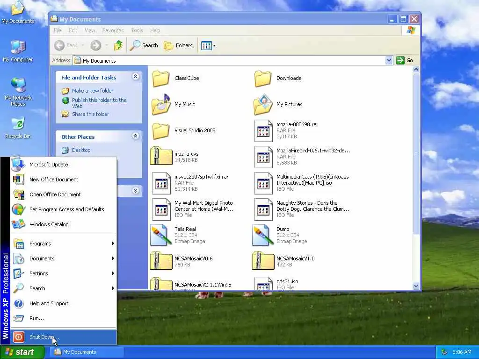Viewport: 479px width, 359px height.
Task: Choose Help and Support in Start menu
Action: tap(64, 303)
